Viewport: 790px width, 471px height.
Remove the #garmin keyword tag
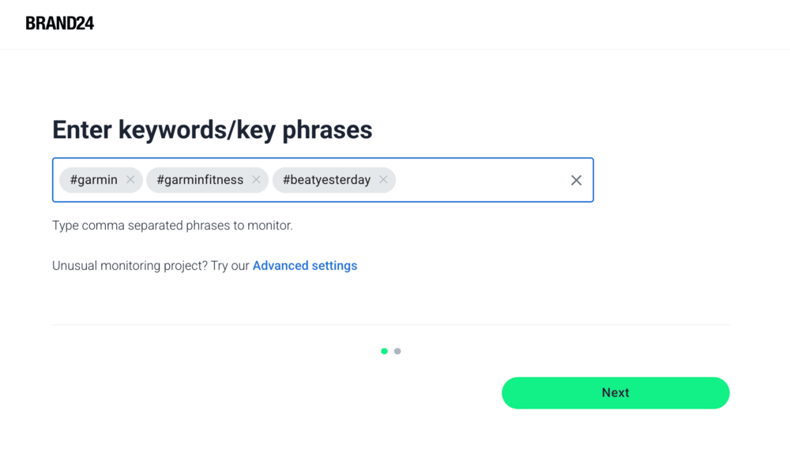tap(130, 180)
